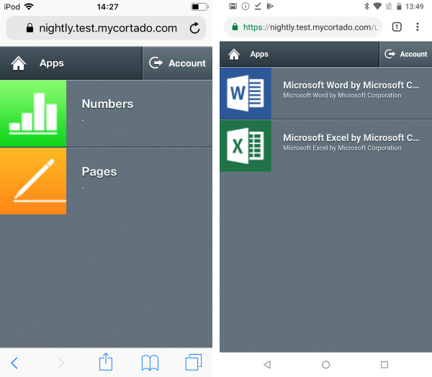
Task: Open the Numbers app icon
Action: pyautogui.click(x=33, y=114)
